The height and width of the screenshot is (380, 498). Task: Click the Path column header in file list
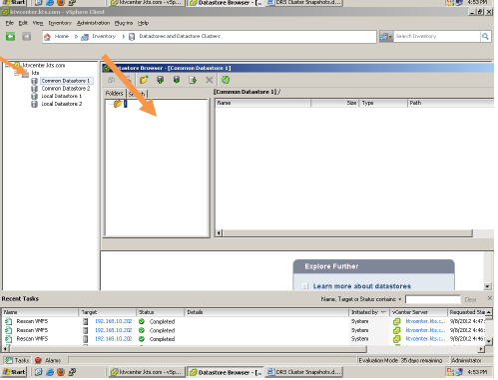[451, 103]
